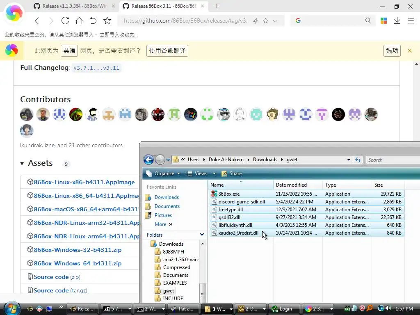Select the discord_game_sdk.dll file
Screen dimensions: 420x315
pyautogui.click(x=307, y=202)
